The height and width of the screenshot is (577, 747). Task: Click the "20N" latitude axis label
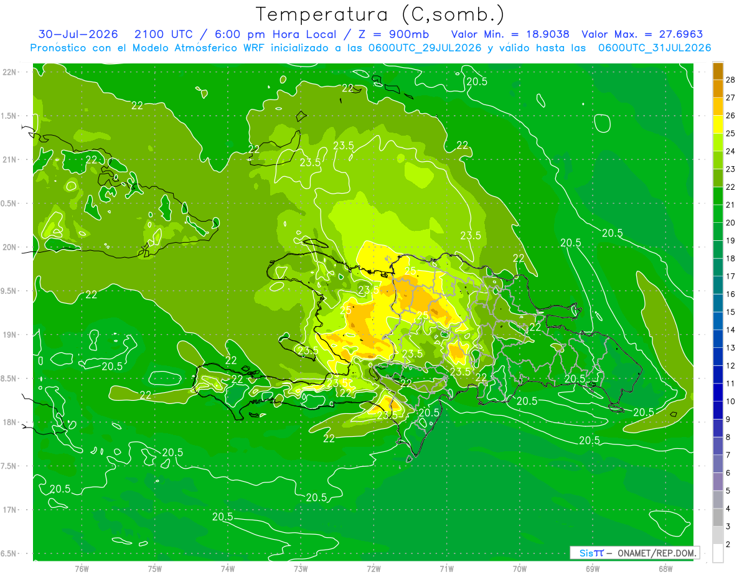coord(9,247)
